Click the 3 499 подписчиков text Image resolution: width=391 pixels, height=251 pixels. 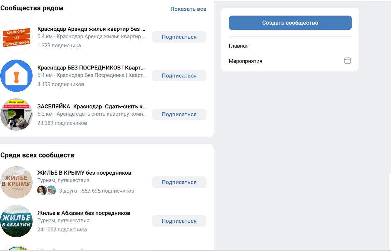[61, 84]
